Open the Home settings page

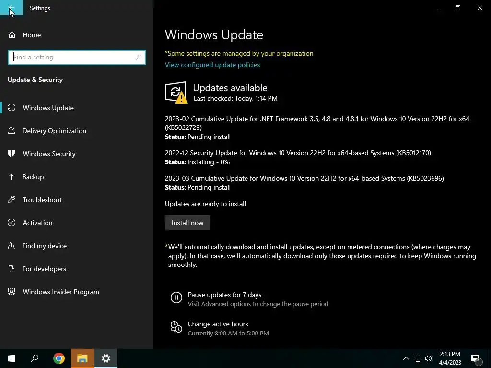point(77,35)
